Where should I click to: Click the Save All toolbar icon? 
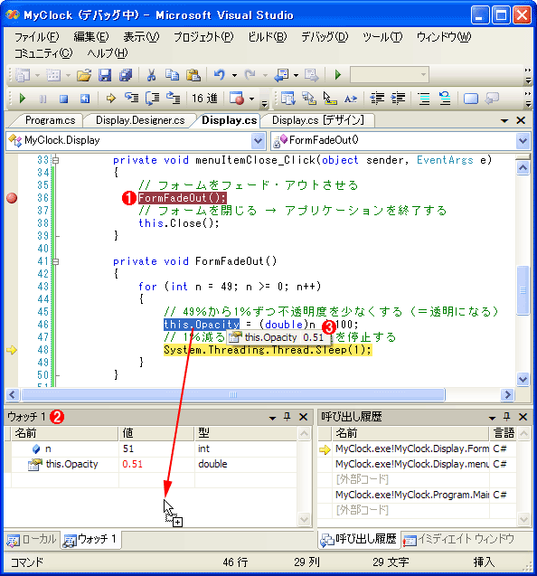click(126, 75)
